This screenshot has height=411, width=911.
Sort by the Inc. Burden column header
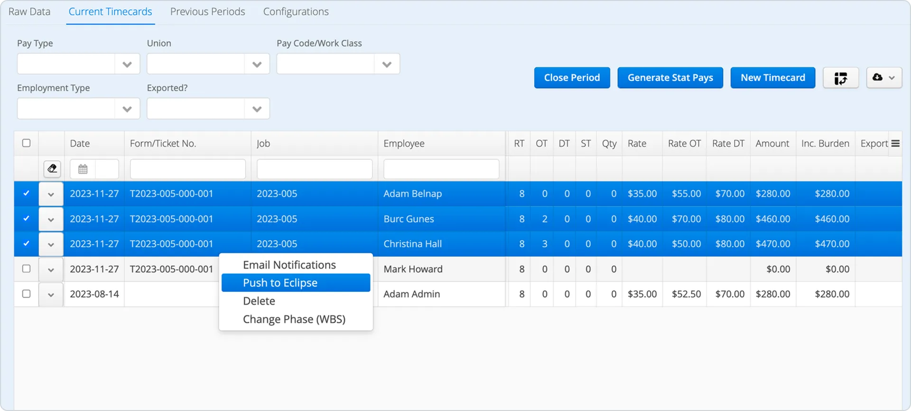(x=825, y=143)
